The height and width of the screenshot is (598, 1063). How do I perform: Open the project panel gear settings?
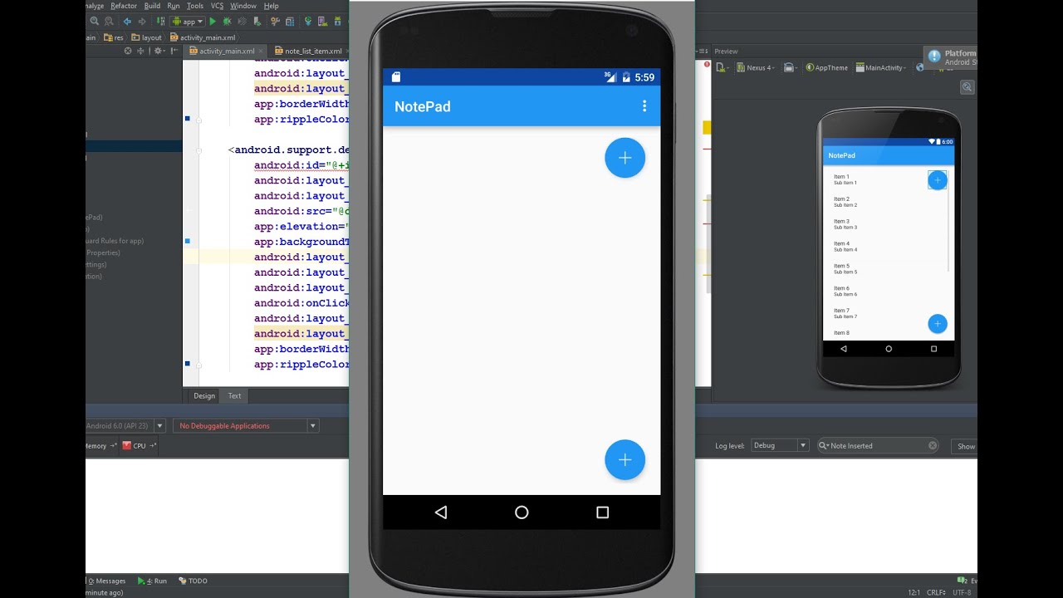point(159,51)
